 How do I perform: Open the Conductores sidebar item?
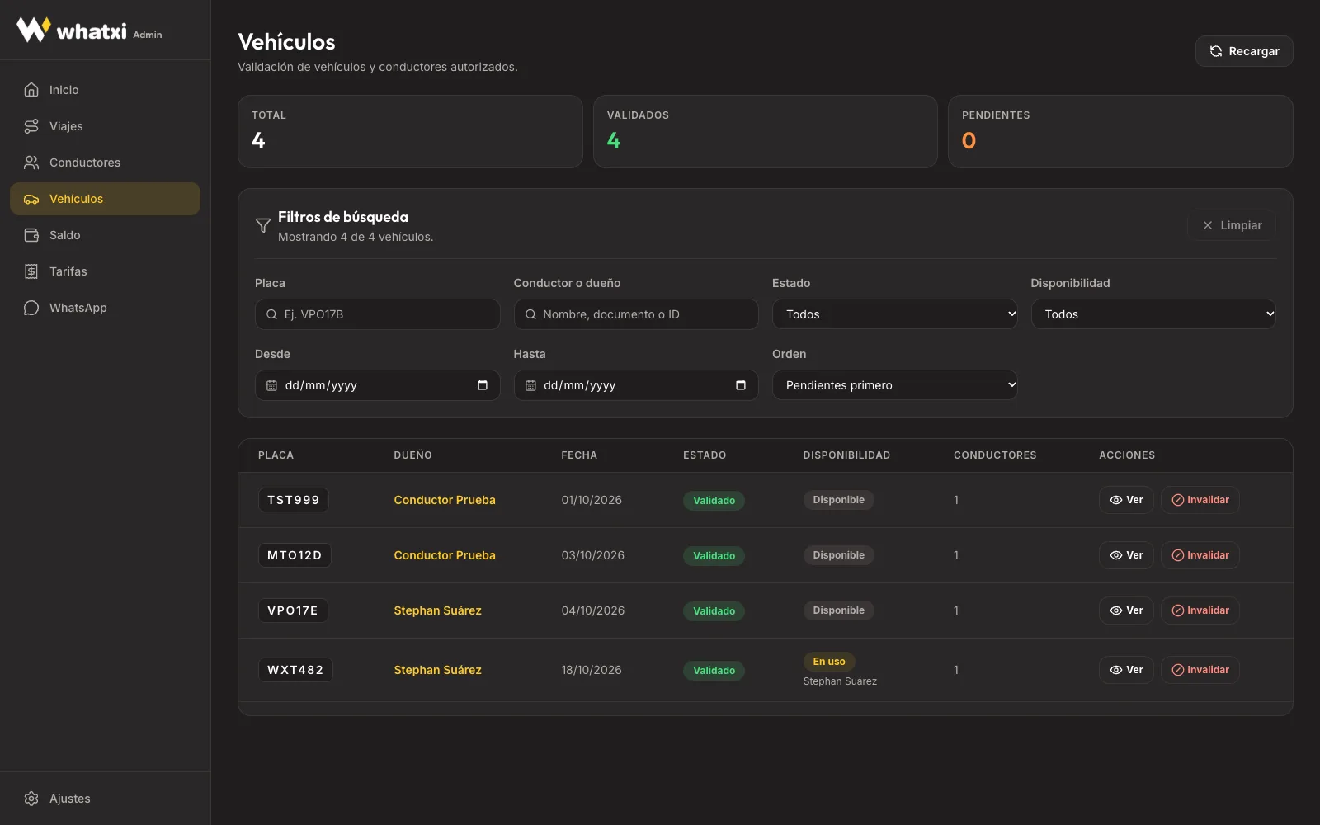105,163
